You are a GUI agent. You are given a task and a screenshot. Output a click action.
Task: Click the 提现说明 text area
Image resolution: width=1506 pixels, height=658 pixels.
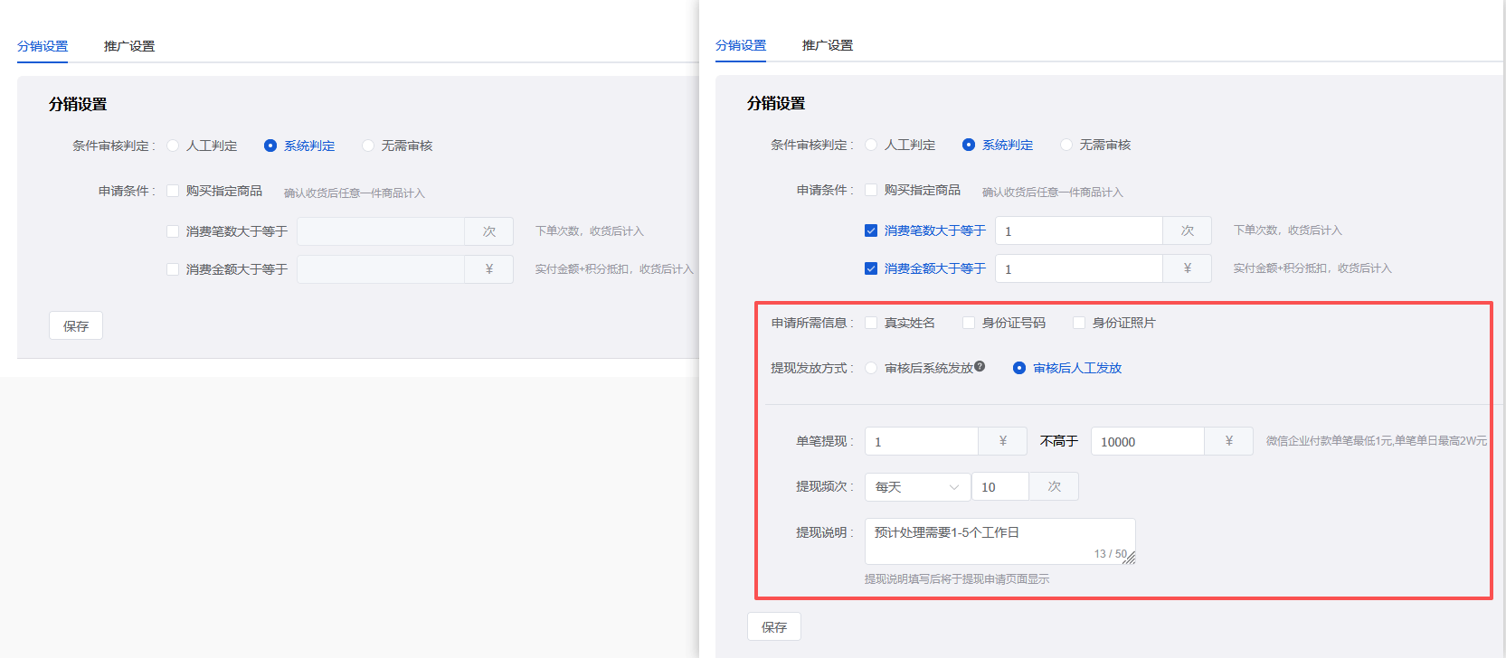point(1000,541)
